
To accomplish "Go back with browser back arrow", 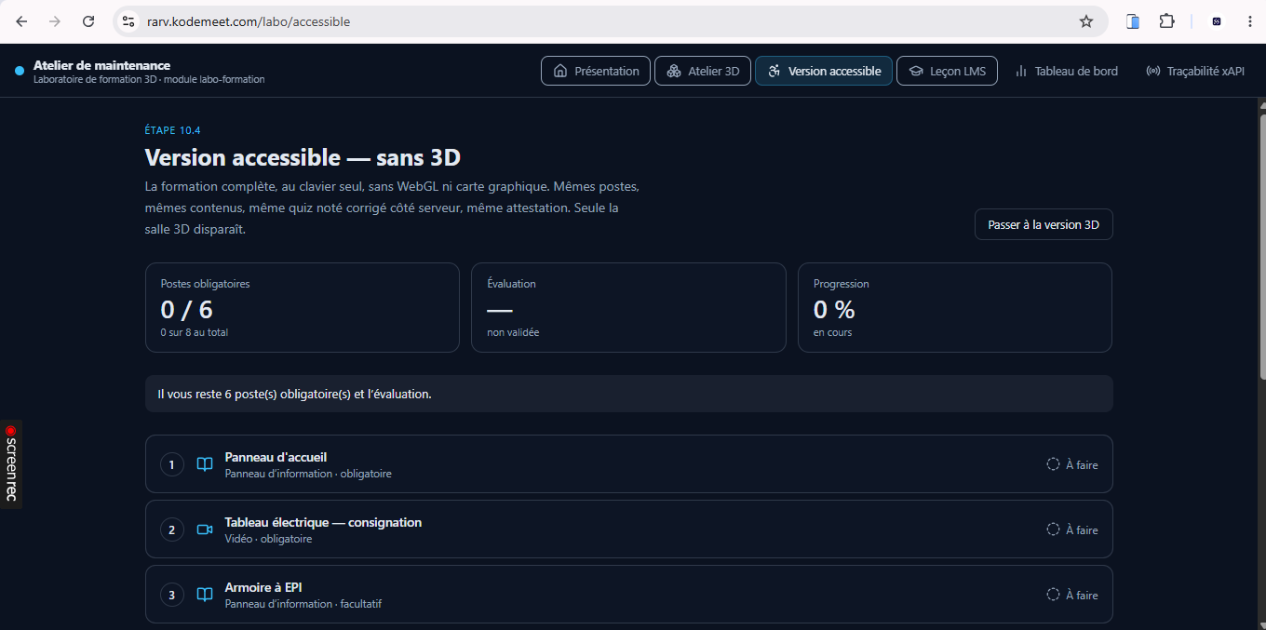I will 22,21.
